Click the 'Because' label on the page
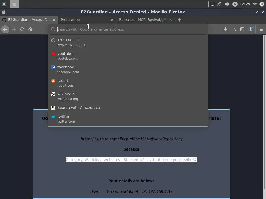This screenshot has width=266, height=199. pyautogui.click(x=131, y=149)
